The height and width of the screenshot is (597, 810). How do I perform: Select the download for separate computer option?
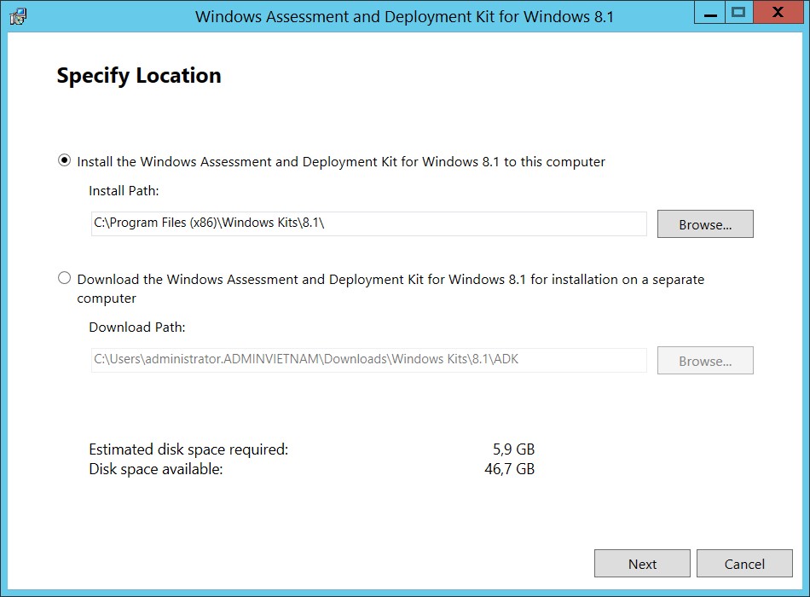click(x=65, y=278)
